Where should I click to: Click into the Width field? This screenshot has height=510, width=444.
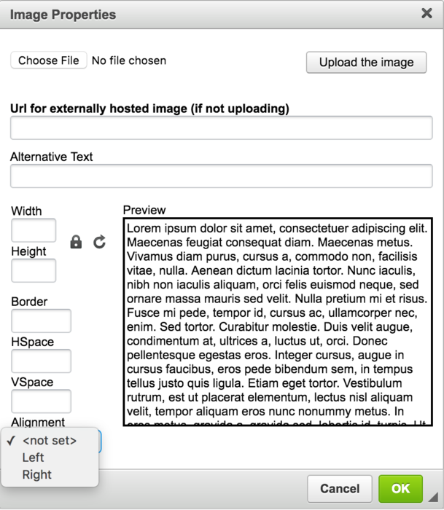[34, 230]
